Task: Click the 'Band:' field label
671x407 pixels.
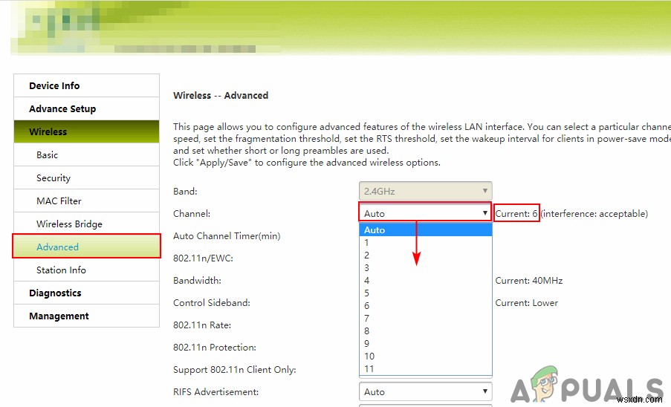Action: pyautogui.click(x=185, y=191)
